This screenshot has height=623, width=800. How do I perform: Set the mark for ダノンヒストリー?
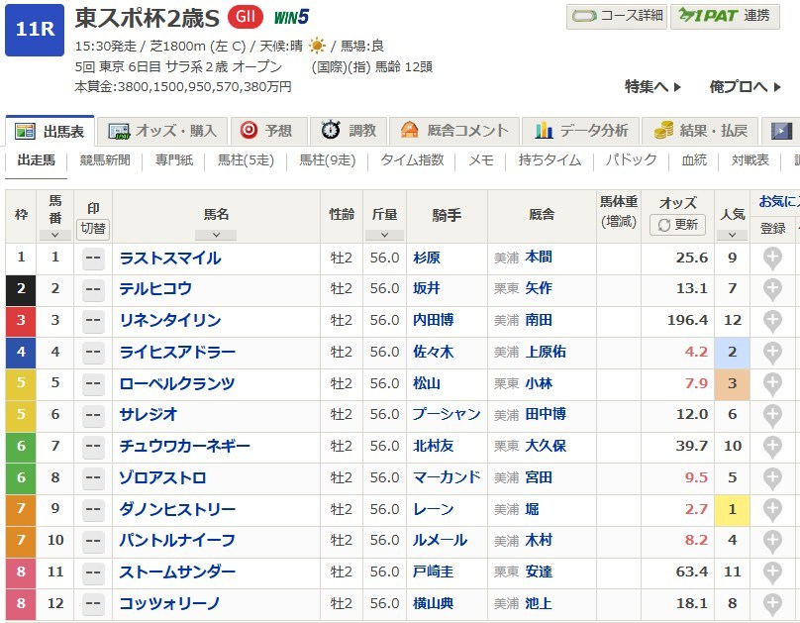pyautogui.click(x=93, y=510)
